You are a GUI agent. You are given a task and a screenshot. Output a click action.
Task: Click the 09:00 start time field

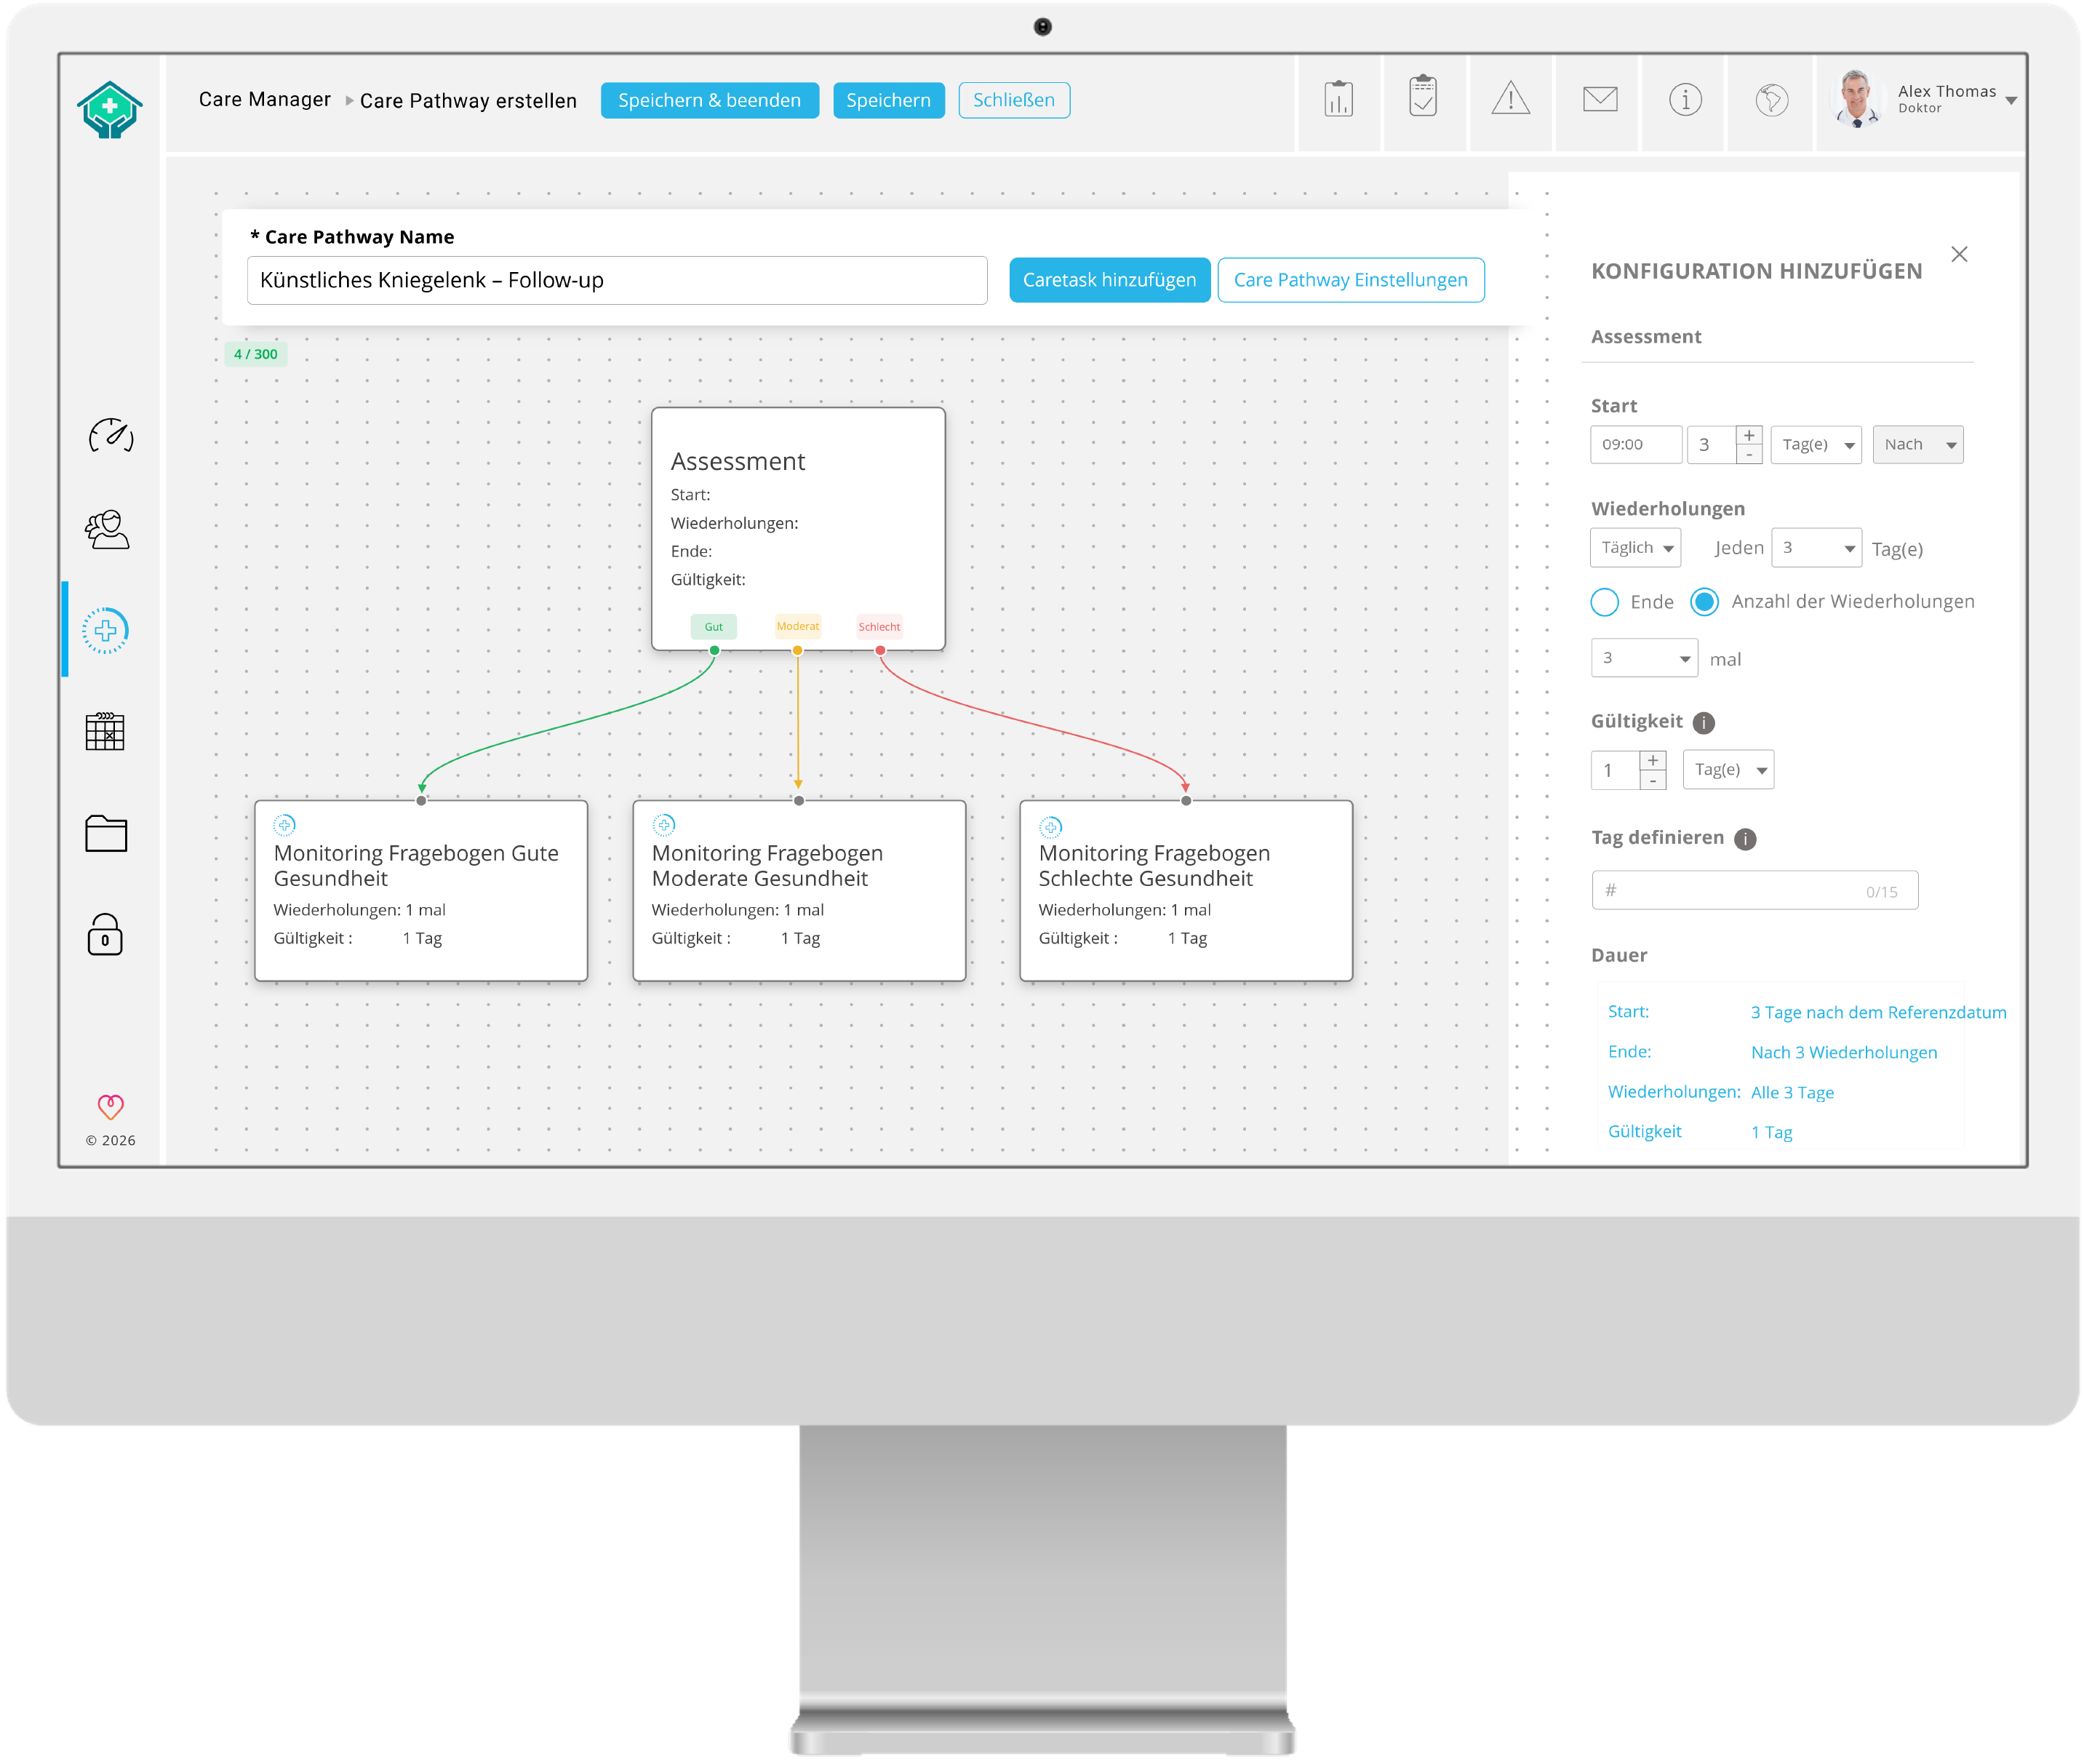click(1636, 444)
